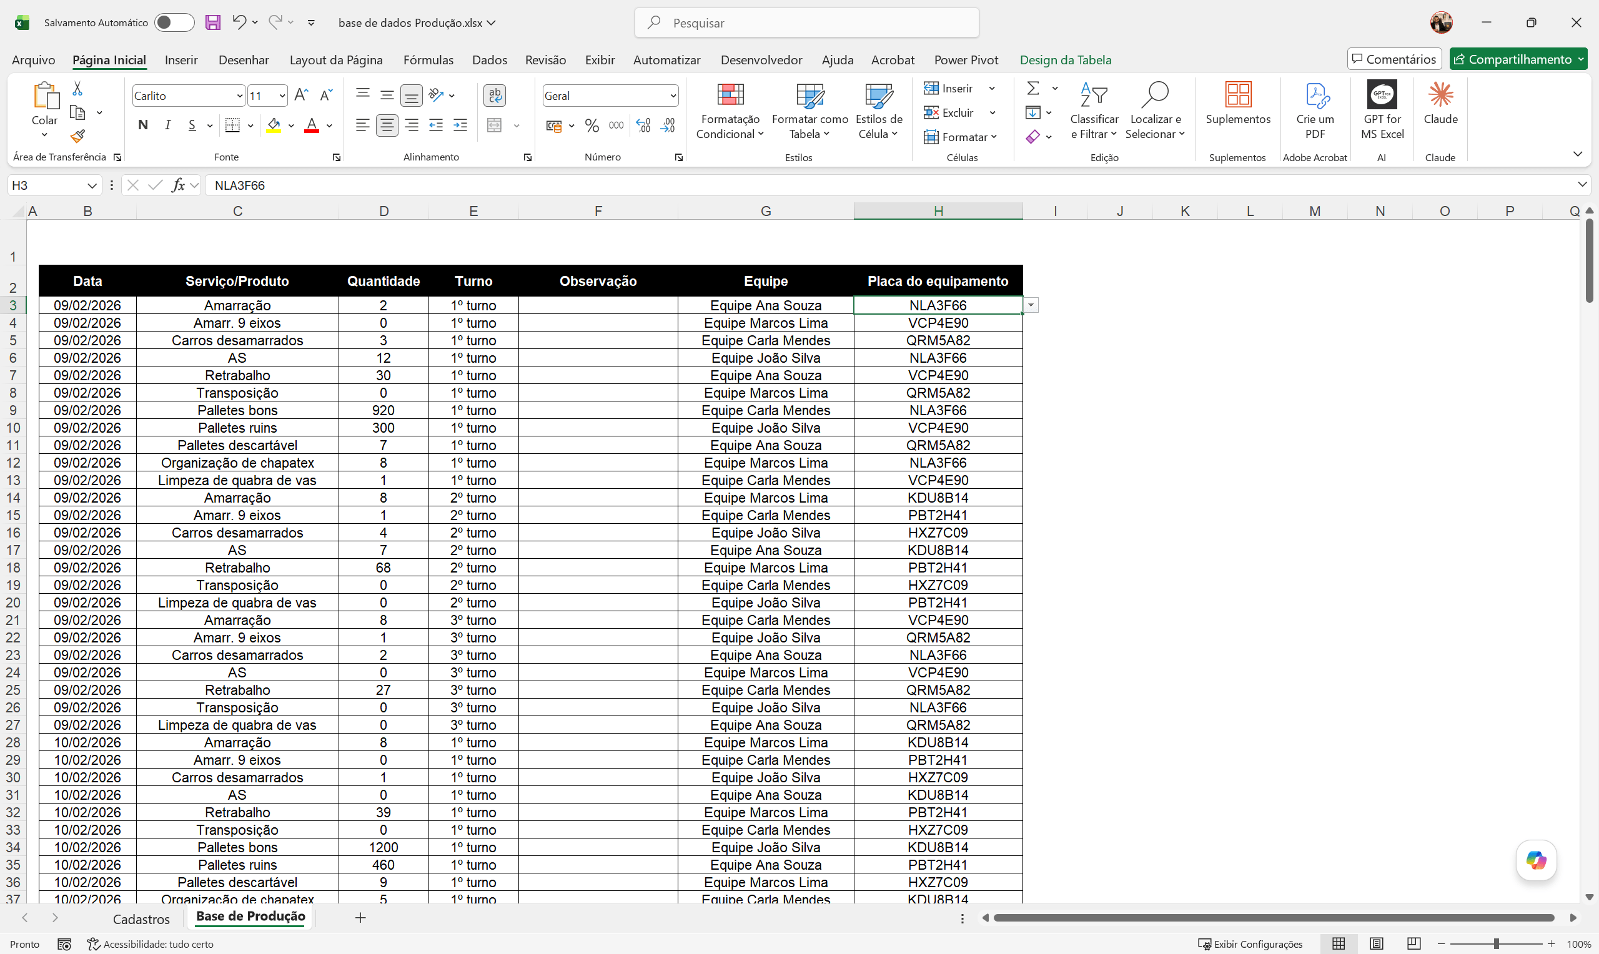The image size is (1599, 954).
Task: Increase font size with the A up icon
Action: click(301, 95)
